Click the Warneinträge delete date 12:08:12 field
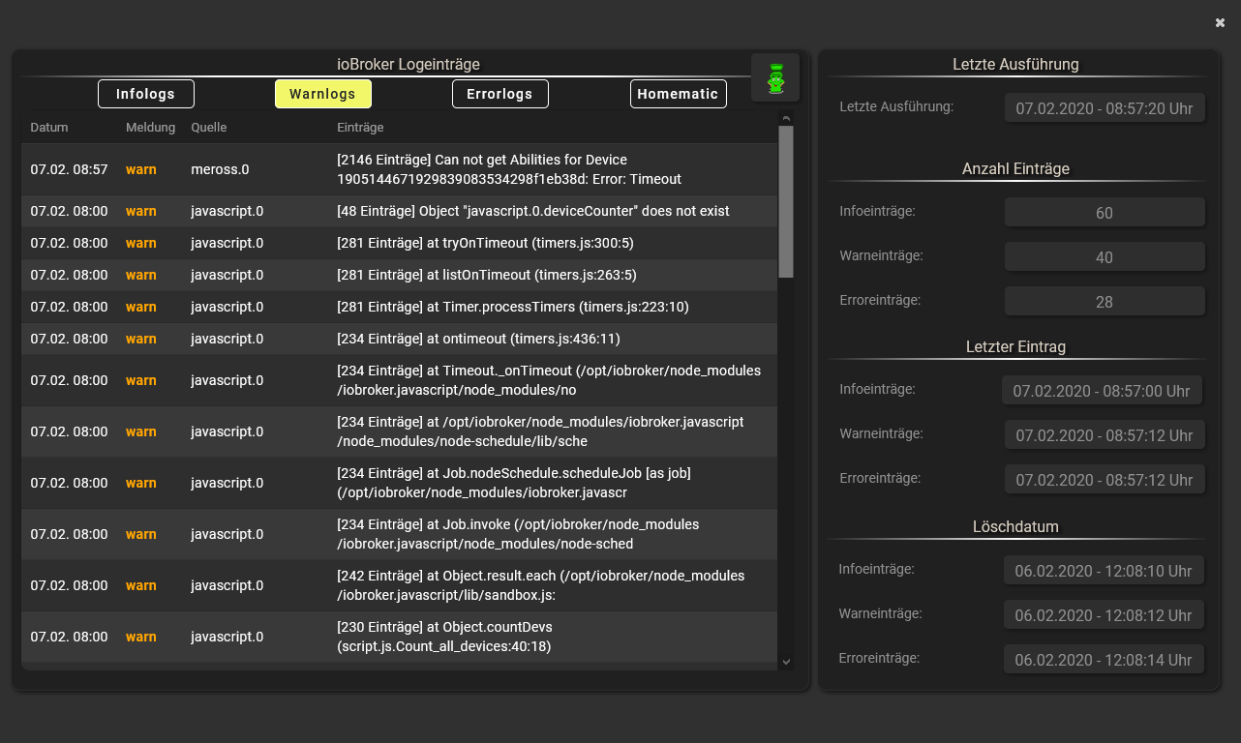 (x=1104, y=615)
